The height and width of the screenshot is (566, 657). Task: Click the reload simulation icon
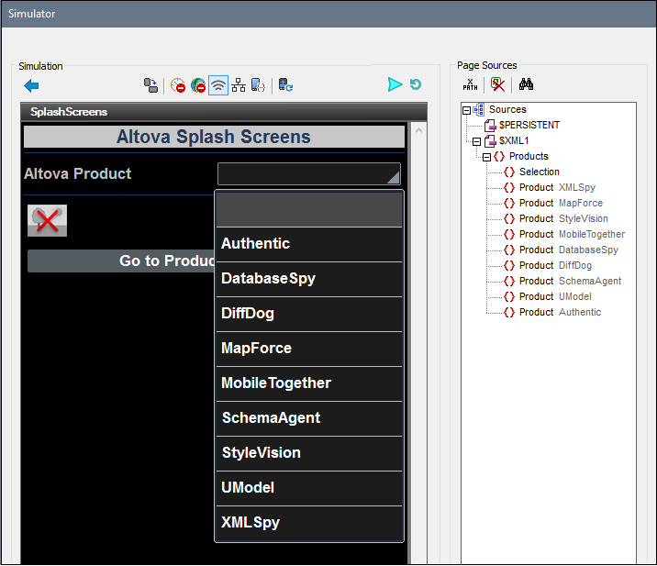[416, 84]
